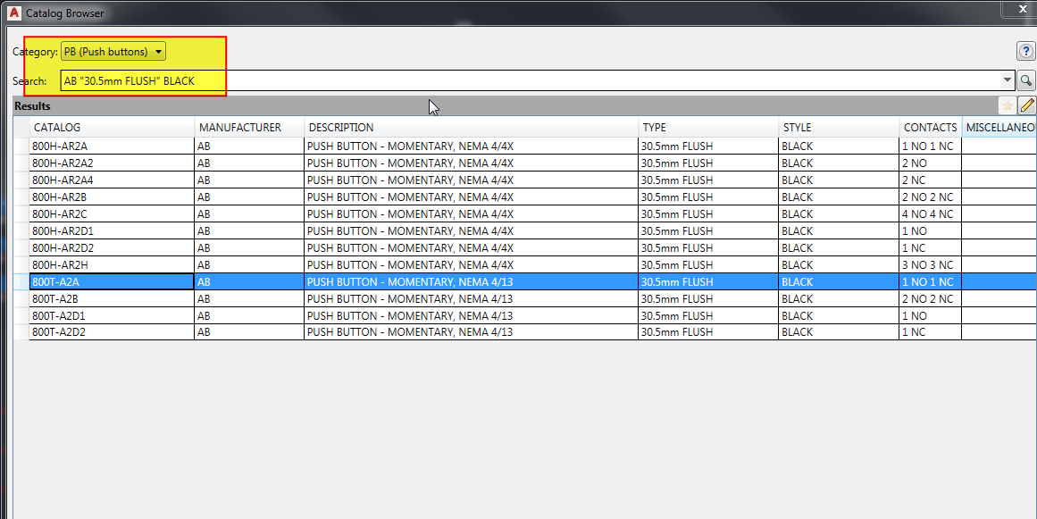This screenshot has width=1037, height=519.
Task: Click the 2 NO contacts cell
Action: 931,163
